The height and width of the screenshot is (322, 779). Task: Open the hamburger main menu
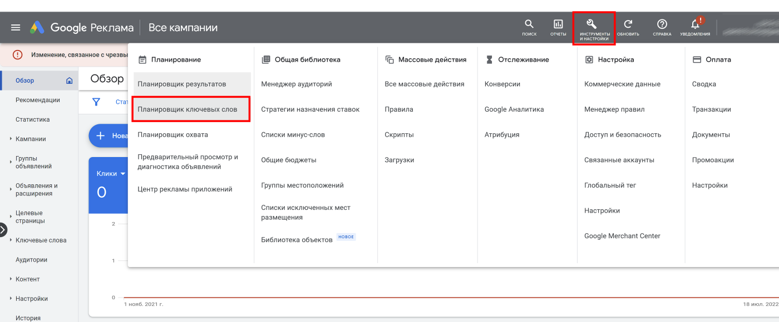[16, 28]
